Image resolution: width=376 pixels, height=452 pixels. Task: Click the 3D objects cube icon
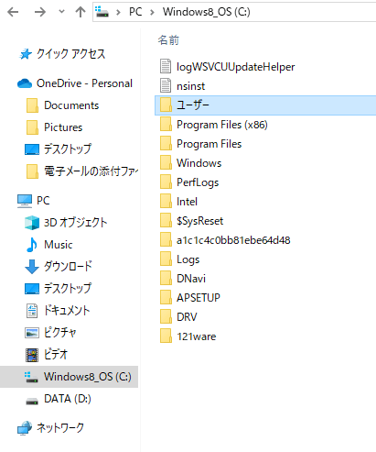coord(32,223)
